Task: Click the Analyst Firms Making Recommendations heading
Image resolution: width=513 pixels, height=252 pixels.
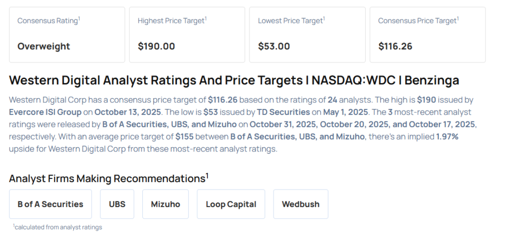Action: (x=107, y=179)
